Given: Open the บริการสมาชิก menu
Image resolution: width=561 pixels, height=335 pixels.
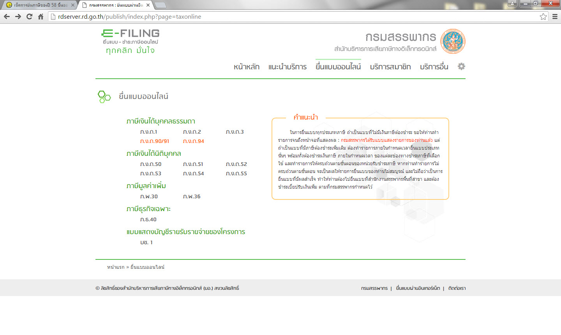Looking at the screenshot, I should (390, 67).
